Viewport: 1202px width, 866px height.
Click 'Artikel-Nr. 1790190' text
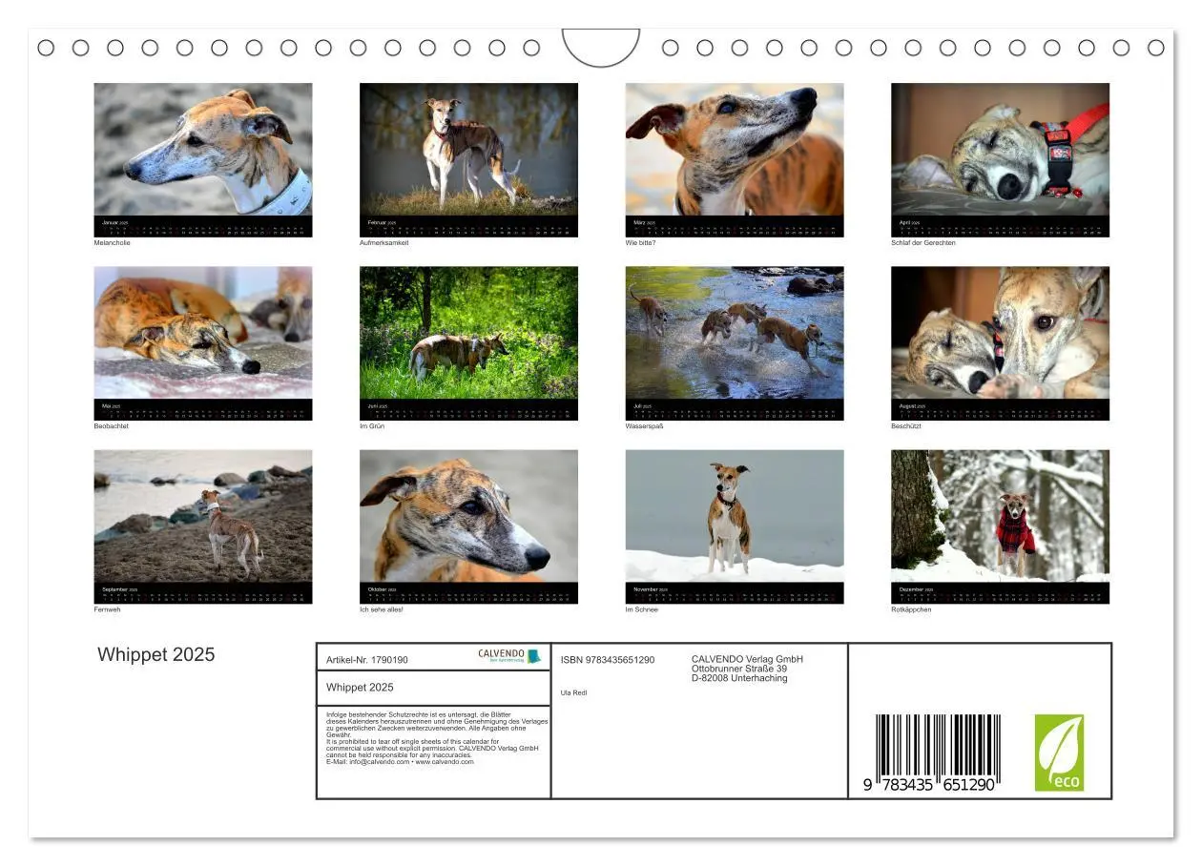tap(367, 660)
